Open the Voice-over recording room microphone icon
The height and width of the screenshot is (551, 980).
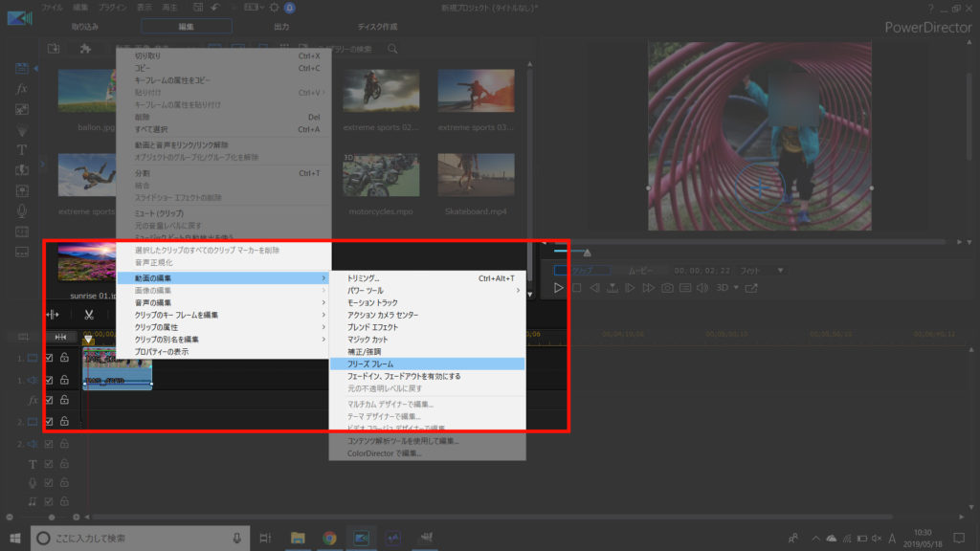tap(22, 210)
